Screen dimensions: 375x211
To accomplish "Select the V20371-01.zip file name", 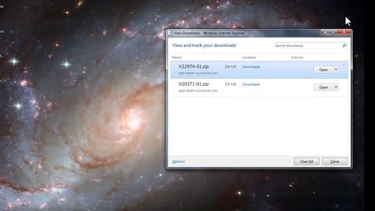I will point(193,84).
